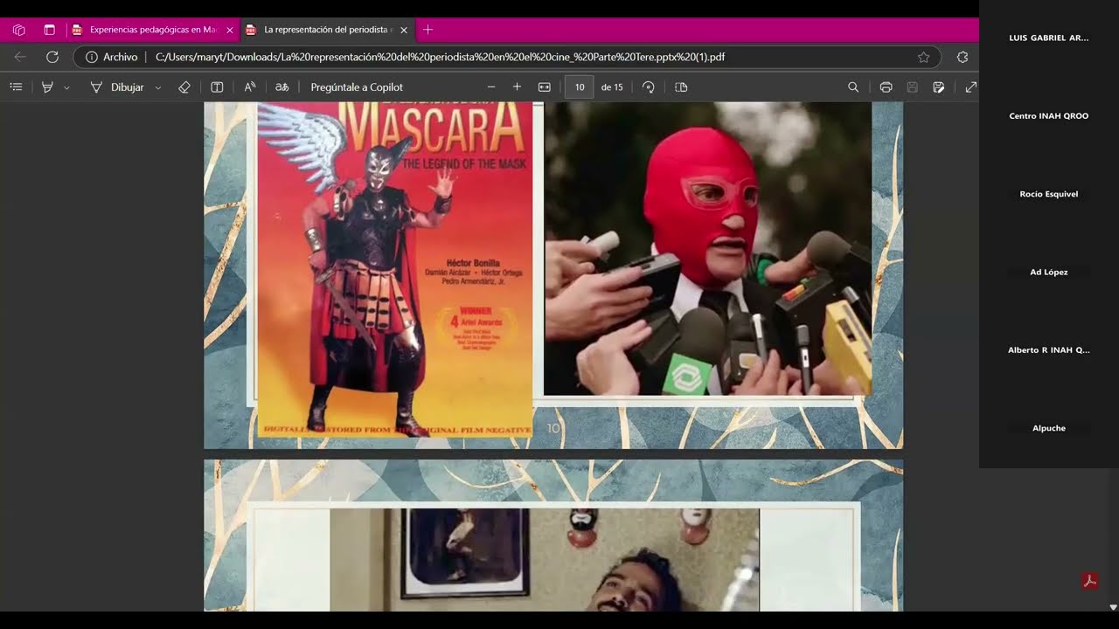Expand highlight color options dropdown
Screen dimensions: 1119x629
tap(66, 87)
